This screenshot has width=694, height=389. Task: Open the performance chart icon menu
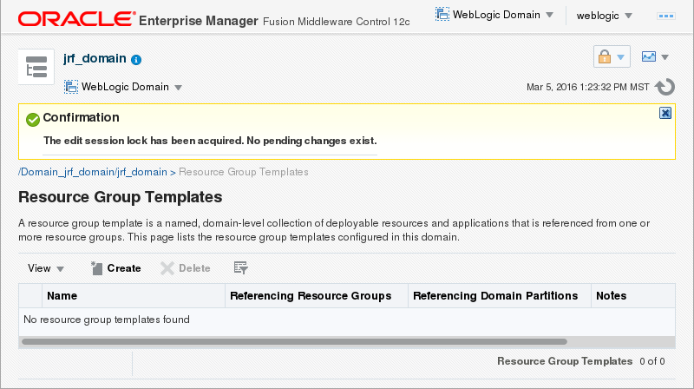click(x=654, y=57)
